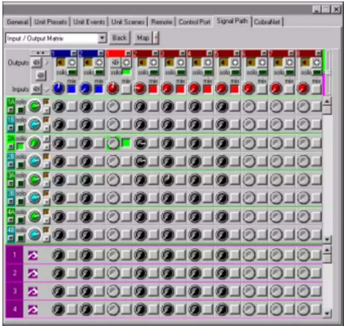Click the vertical slider right of output 8

(x=328, y=72)
